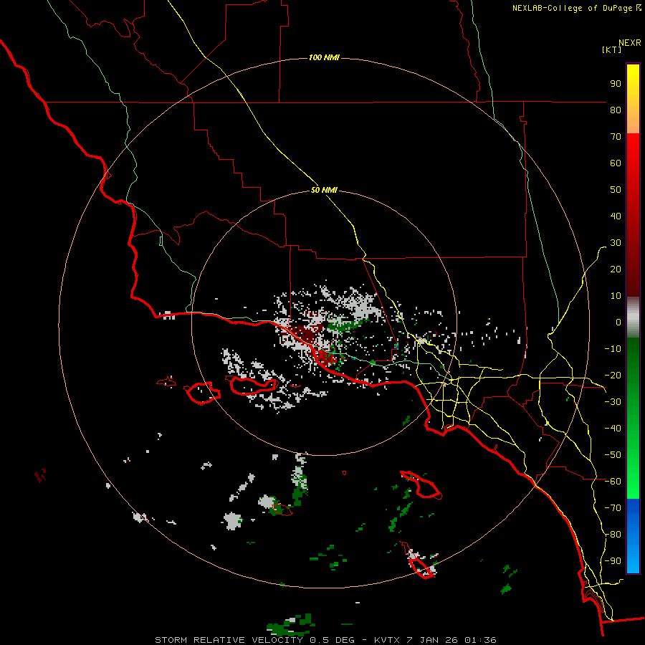The width and height of the screenshot is (645, 645).
Task: Click the 'NEXR' label above the color bar
Action: [x=630, y=43]
